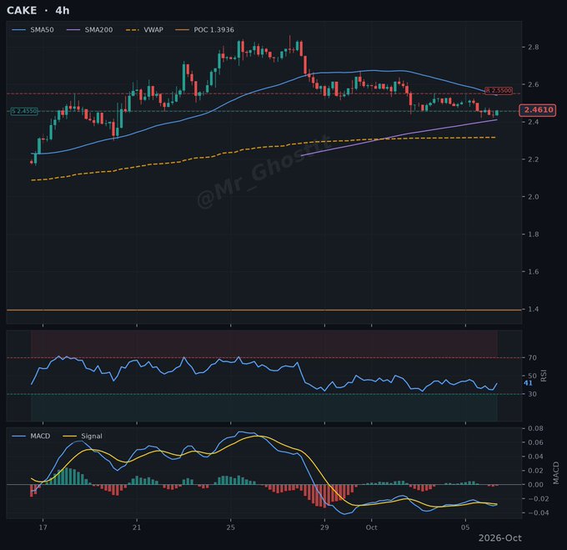The height and width of the screenshot is (550, 567).
Task: Click the 0.06 MACD axis label
Action: click(535, 442)
